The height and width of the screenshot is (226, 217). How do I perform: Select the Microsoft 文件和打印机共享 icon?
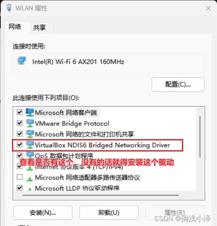pyautogui.click(x=30, y=134)
